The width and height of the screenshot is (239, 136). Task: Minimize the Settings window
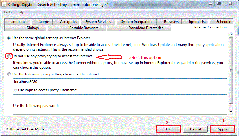[210, 3]
